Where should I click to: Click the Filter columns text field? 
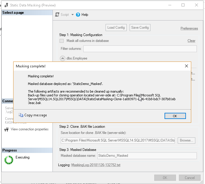pyautogui.click(x=140, y=49)
